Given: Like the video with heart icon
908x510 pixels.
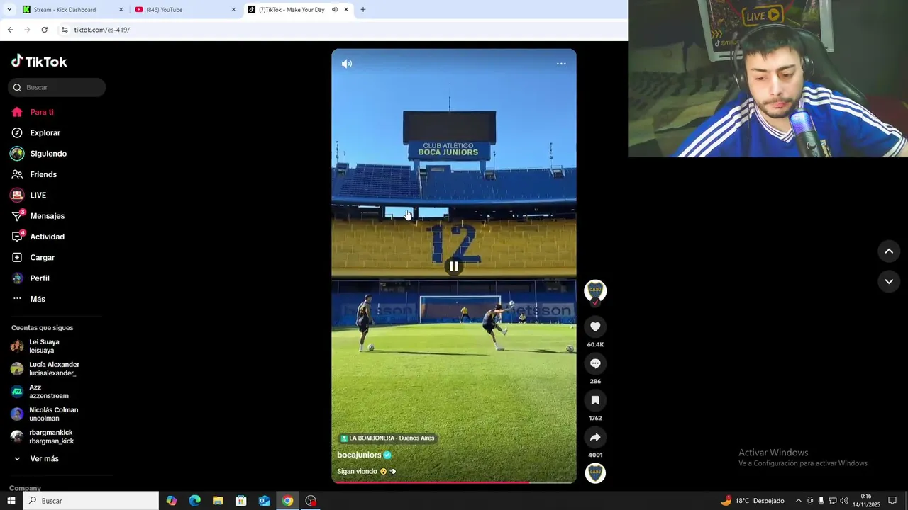Looking at the screenshot, I should (595, 327).
